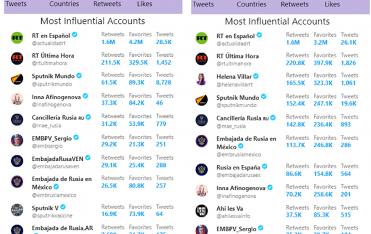The image size is (371, 234).
Task: Click EMBPV_Sergio avatar in left panel
Action: click(17, 140)
